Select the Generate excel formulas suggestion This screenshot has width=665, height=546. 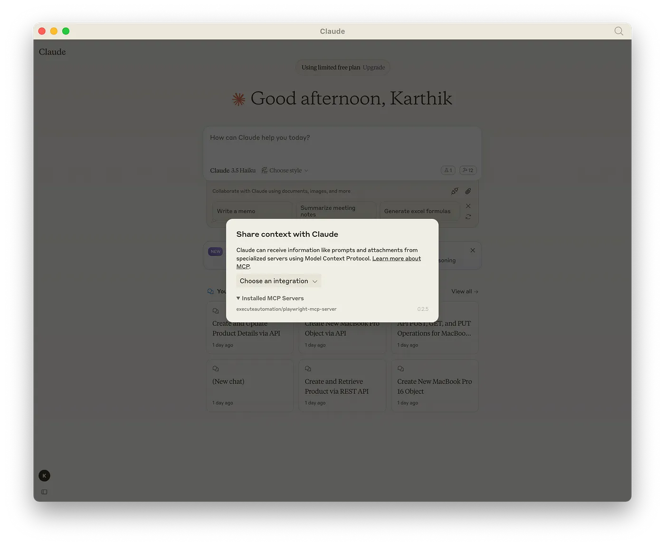420,211
